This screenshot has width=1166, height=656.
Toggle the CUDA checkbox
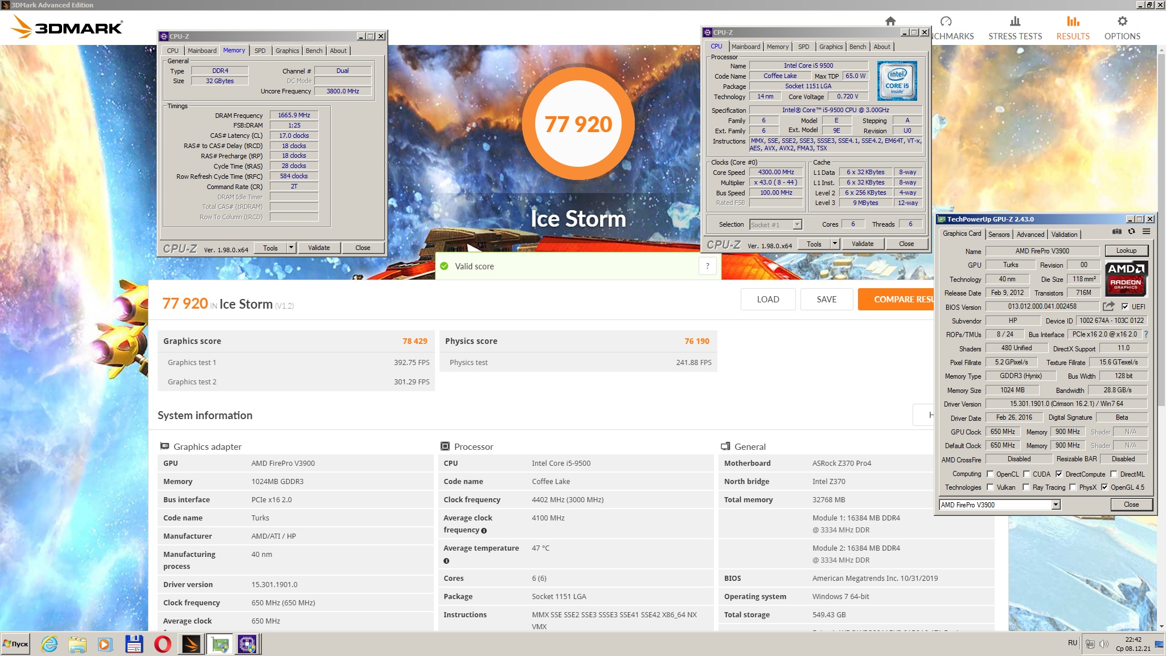(x=1027, y=474)
